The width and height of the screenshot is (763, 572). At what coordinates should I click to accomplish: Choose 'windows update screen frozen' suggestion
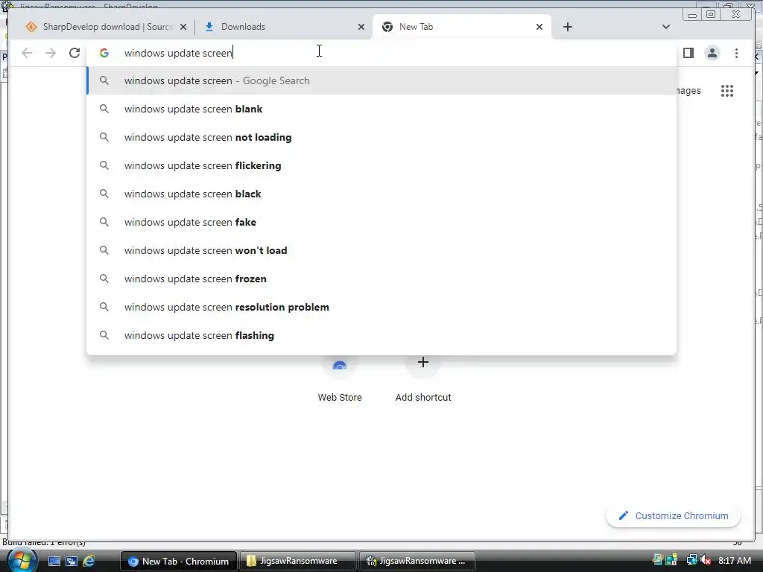[x=381, y=279]
